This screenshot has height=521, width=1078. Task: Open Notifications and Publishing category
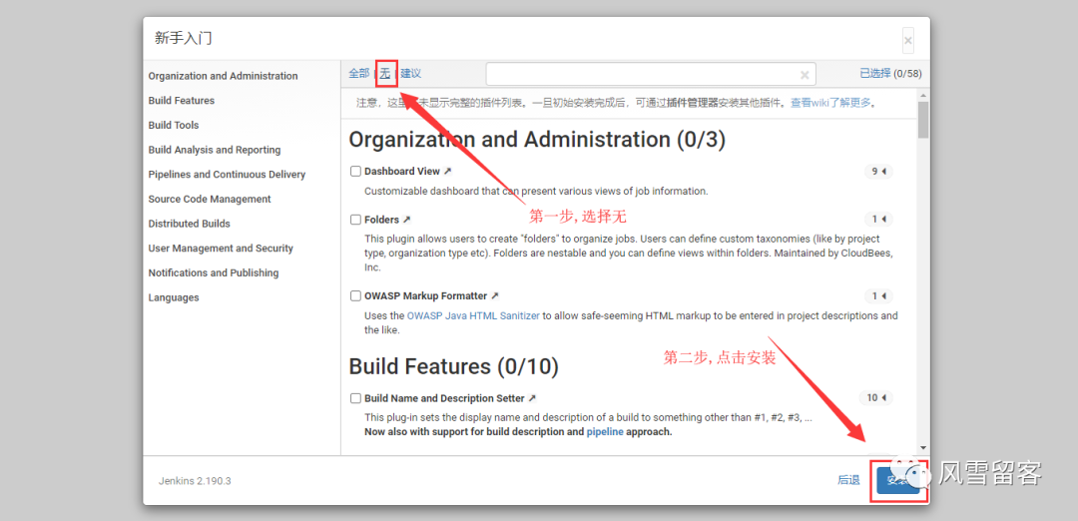click(x=214, y=272)
